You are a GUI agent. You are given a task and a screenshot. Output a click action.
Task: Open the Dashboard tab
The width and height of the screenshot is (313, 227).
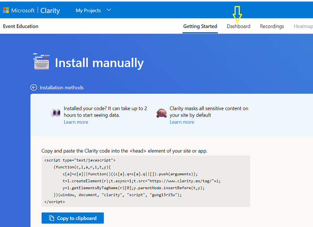click(x=238, y=26)
